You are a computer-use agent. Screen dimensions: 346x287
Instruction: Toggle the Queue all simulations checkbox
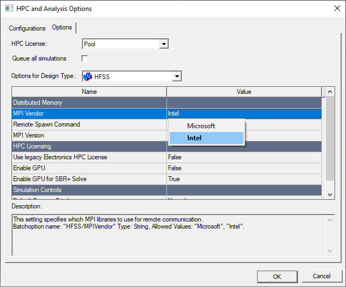click(85, 59)
